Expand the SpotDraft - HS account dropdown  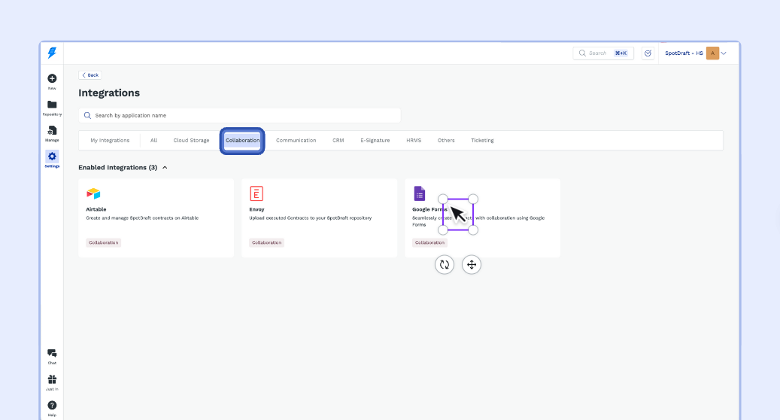pyautogui.click(x=724, y=53)
